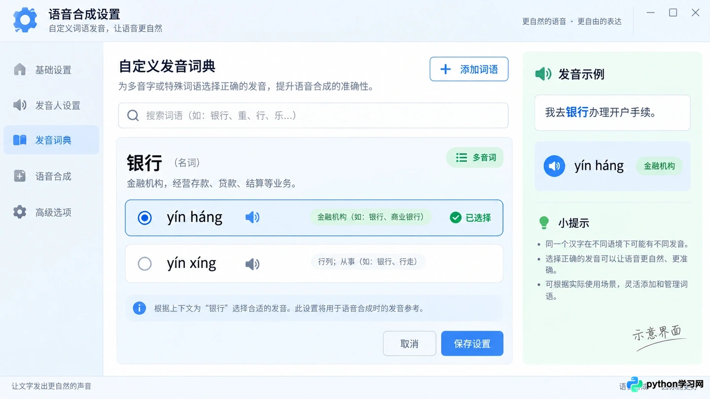
Task: Focus the 搜索词语 search field
Action: tap(313, 115)
